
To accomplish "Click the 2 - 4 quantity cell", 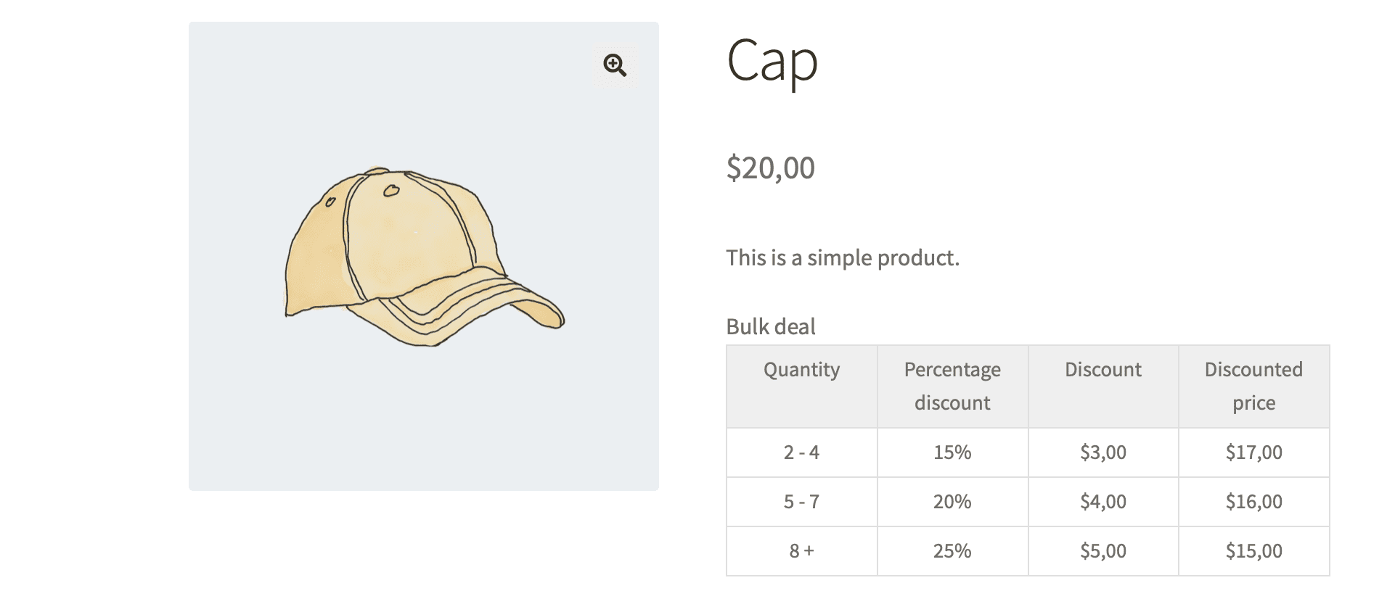I will tap(801, 452).
